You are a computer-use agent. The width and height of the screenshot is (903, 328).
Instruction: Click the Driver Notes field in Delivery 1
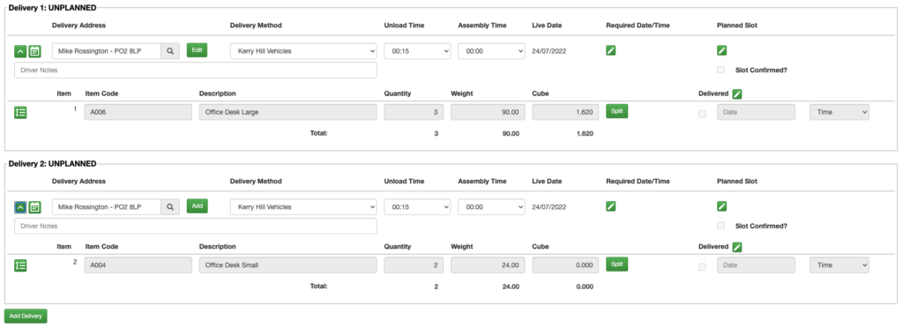pos(196,71)
